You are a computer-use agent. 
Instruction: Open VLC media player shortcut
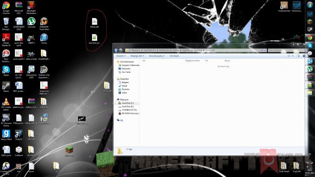click(6, 104)
